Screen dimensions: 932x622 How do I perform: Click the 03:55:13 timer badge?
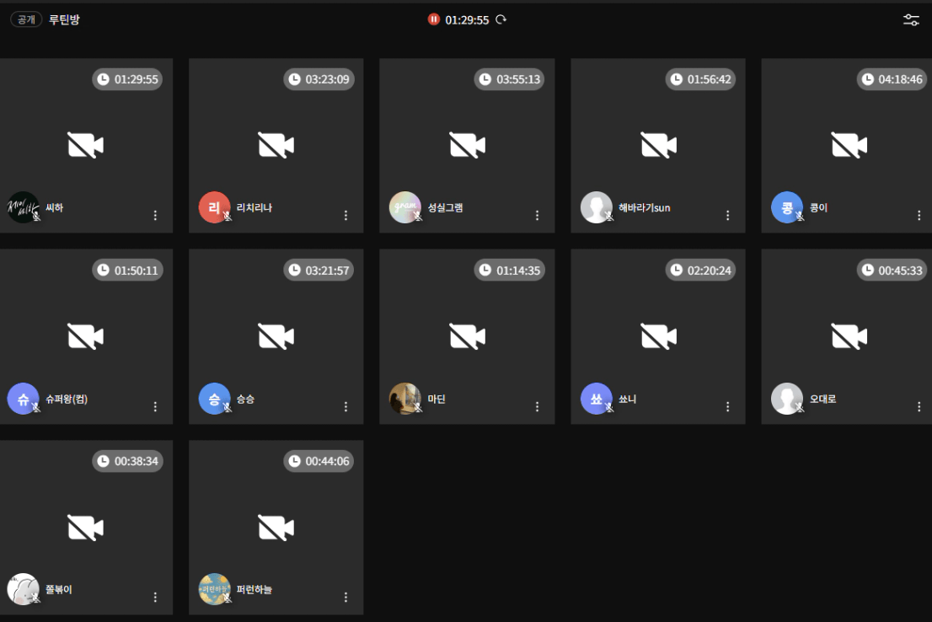click(509, 79)
